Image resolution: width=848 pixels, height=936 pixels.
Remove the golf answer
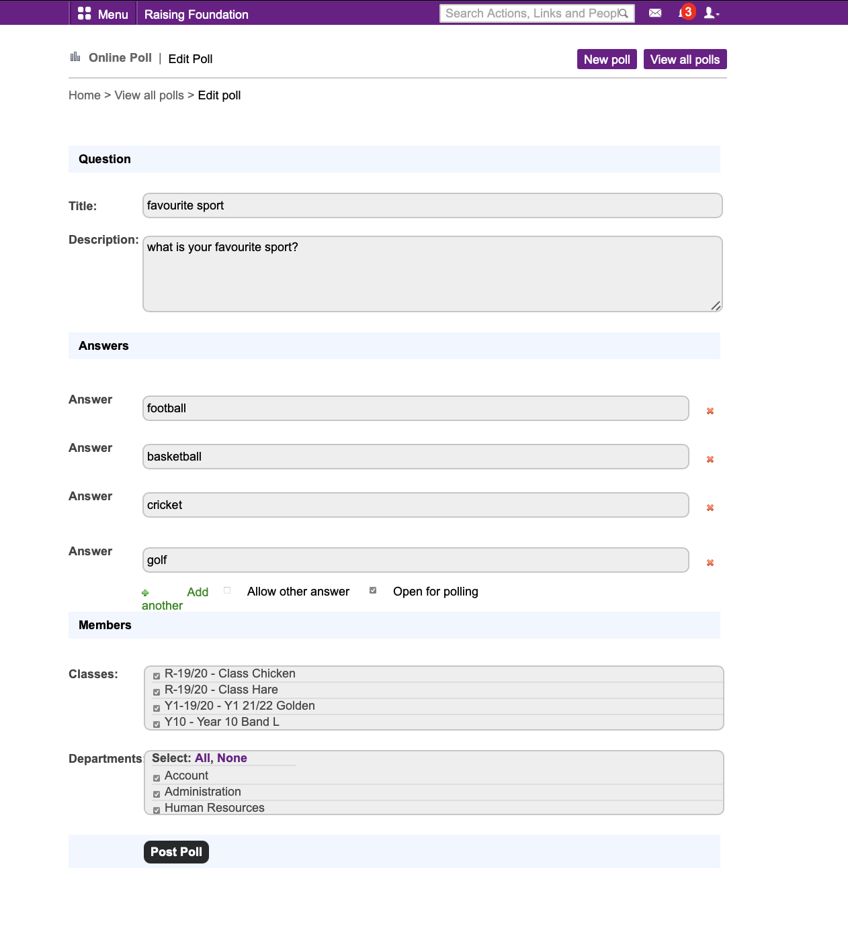pos(710,563)
